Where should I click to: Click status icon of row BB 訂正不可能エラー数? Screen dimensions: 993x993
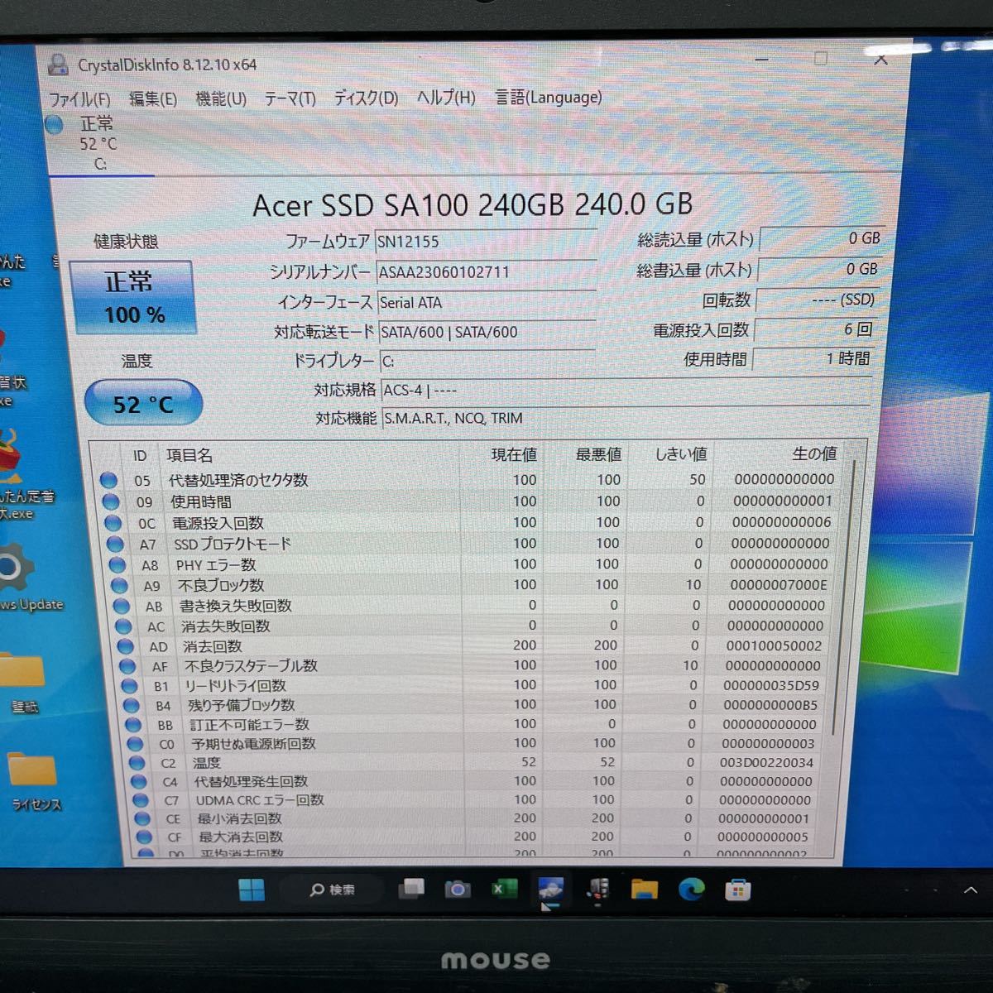click(132, 725)
